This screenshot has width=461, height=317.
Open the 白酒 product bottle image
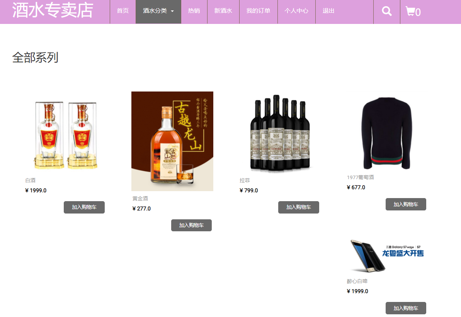[x=65, y=135]
